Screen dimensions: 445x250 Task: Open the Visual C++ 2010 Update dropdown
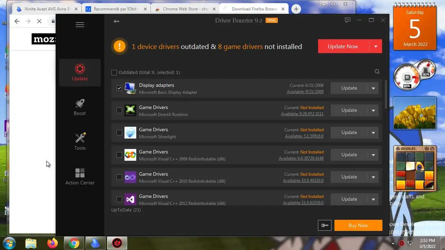point(373,177)
